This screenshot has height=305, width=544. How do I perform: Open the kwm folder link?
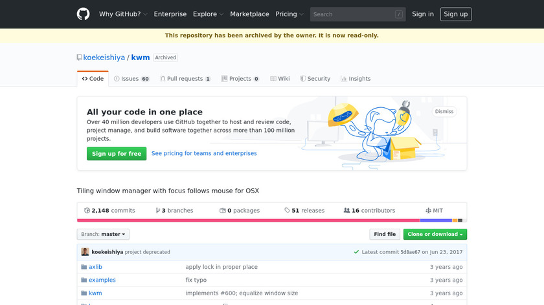95,293
